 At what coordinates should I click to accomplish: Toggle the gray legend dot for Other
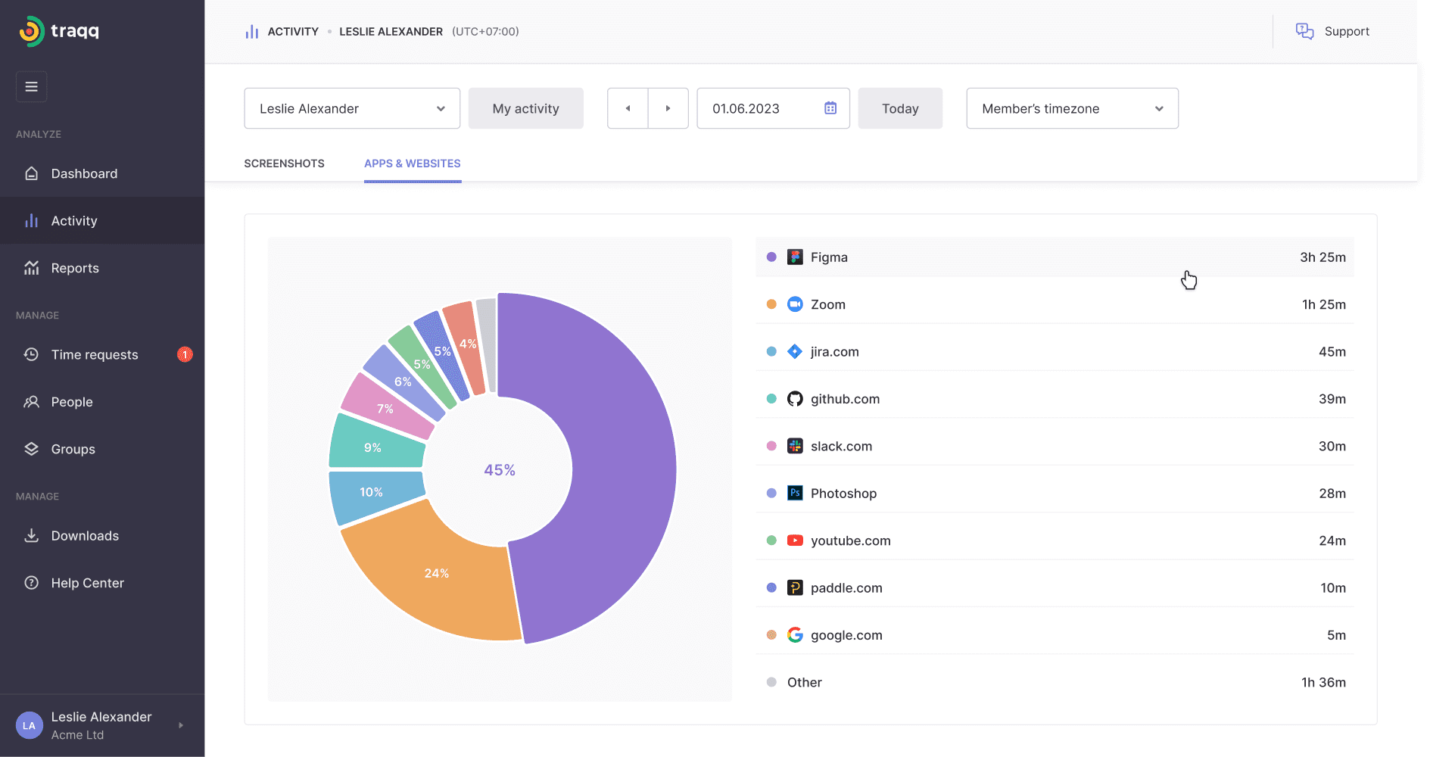(771, 681)
